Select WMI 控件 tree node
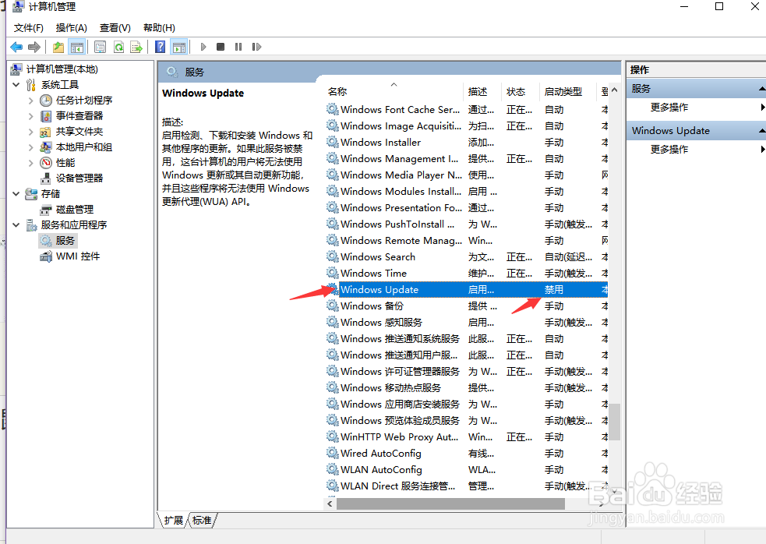766x544 pixels. coord(78,256)
